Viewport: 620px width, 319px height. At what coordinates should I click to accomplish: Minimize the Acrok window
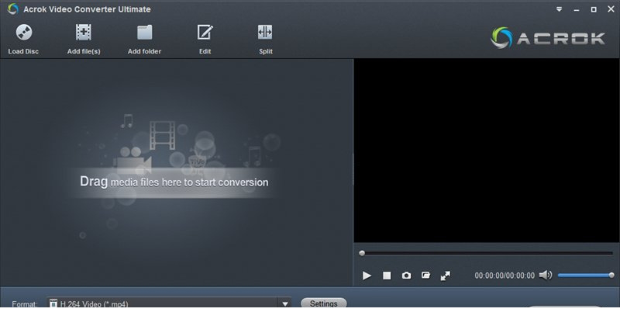pyautogui.click(x=577, y=9)
